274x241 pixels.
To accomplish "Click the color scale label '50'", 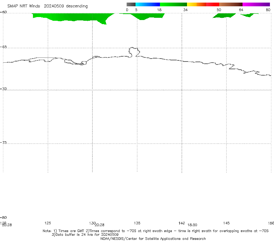I will pos(219,10).
